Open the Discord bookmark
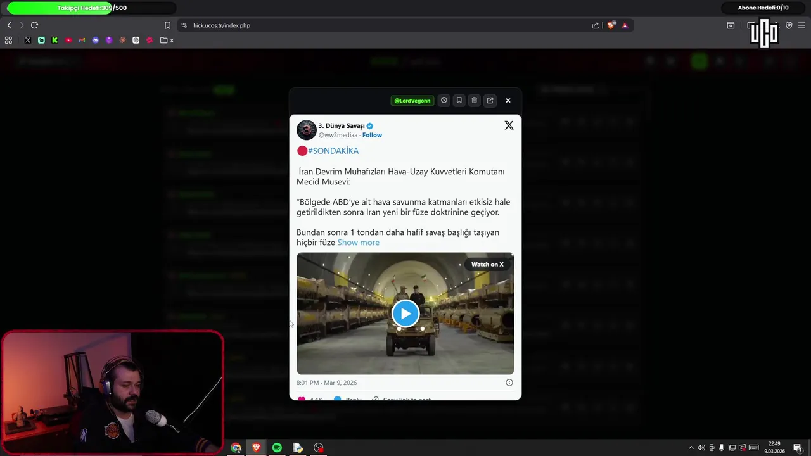 pyautogui.click(x=96, y=40)
